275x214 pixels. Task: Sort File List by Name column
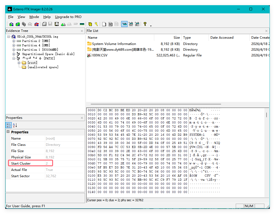(x=120, y=38)
